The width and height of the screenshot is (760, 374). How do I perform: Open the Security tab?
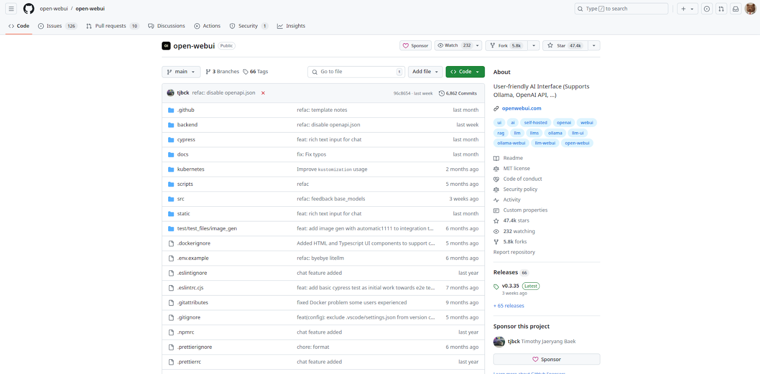point(249,26)
